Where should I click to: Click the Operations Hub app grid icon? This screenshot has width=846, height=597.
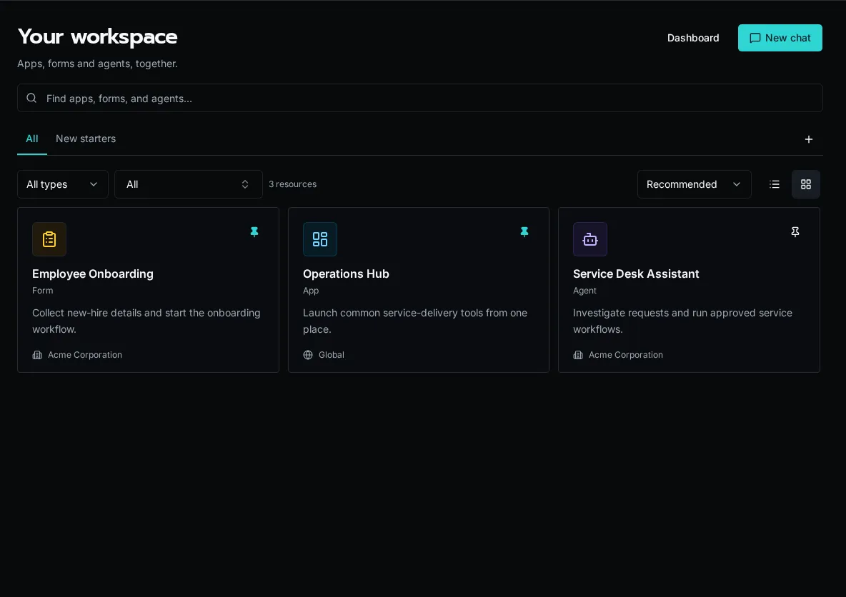pyautogui.click(x=320, y=239)
